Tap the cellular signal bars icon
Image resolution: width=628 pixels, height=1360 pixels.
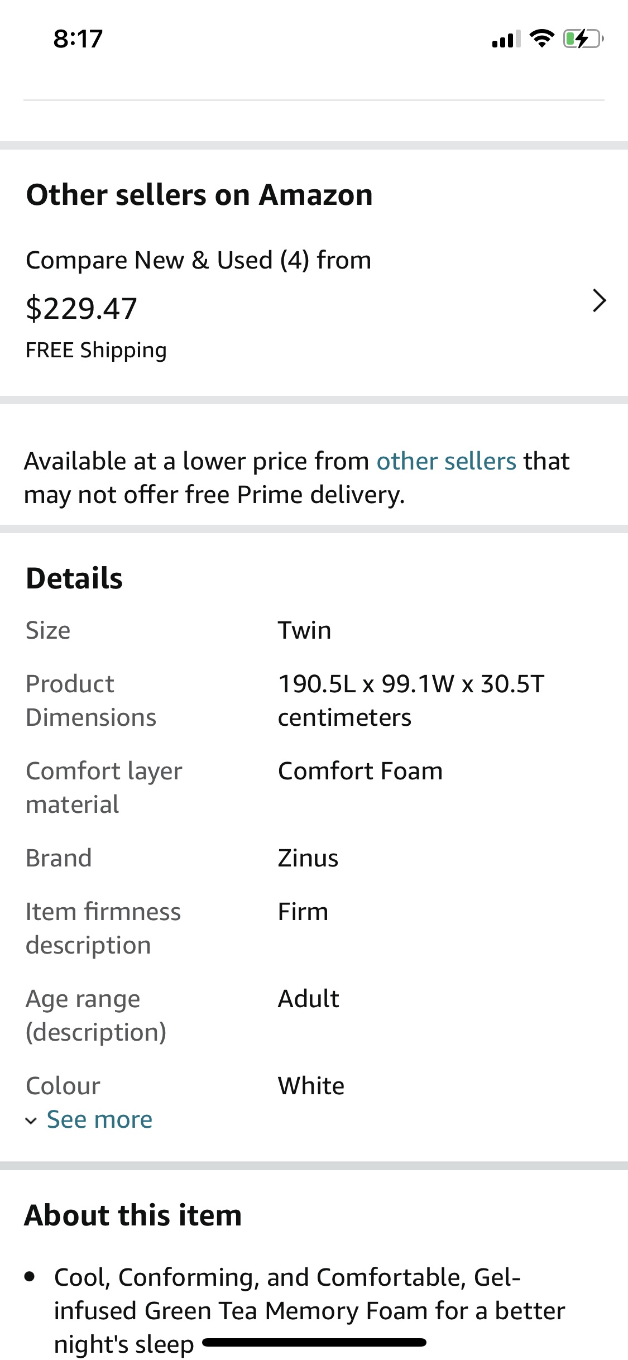[x=506, y=39]
